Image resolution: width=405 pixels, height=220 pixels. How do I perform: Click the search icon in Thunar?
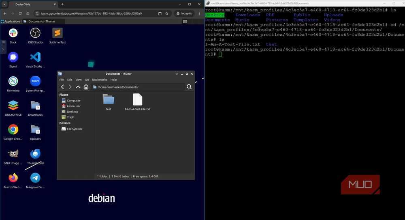(x=189, y=87)
